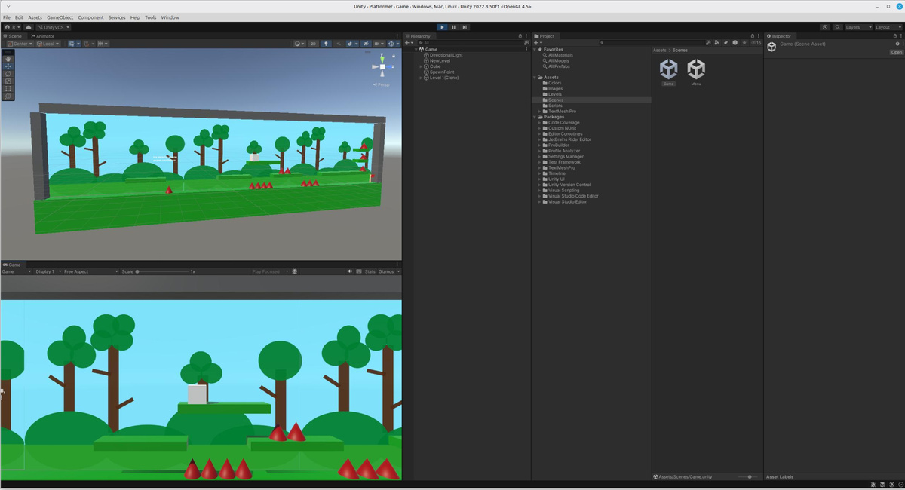The width and height of the screenshot is (905, 490).
Task: Toggle scene audio button in Scene toolbar
Action: coord(339,44)
